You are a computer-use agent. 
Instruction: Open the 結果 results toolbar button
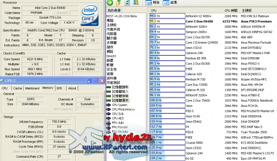coord(170,3)
